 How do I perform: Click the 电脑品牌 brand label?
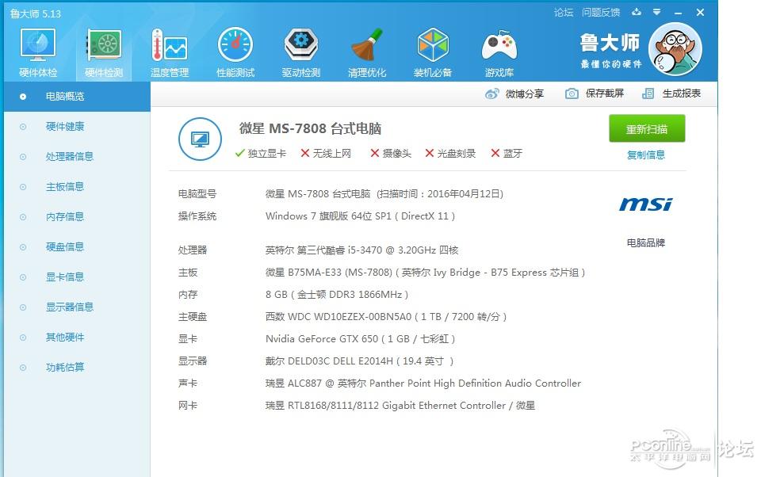coord(646,242)
